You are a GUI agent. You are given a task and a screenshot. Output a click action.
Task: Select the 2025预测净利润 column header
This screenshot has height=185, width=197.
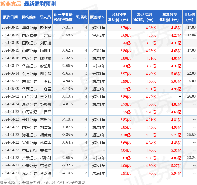144,17
